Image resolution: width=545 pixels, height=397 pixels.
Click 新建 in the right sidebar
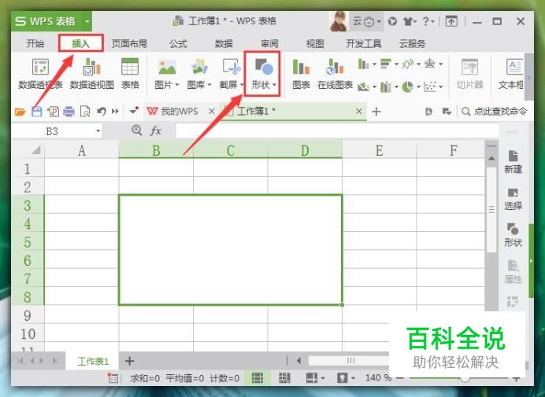(513, 162)
